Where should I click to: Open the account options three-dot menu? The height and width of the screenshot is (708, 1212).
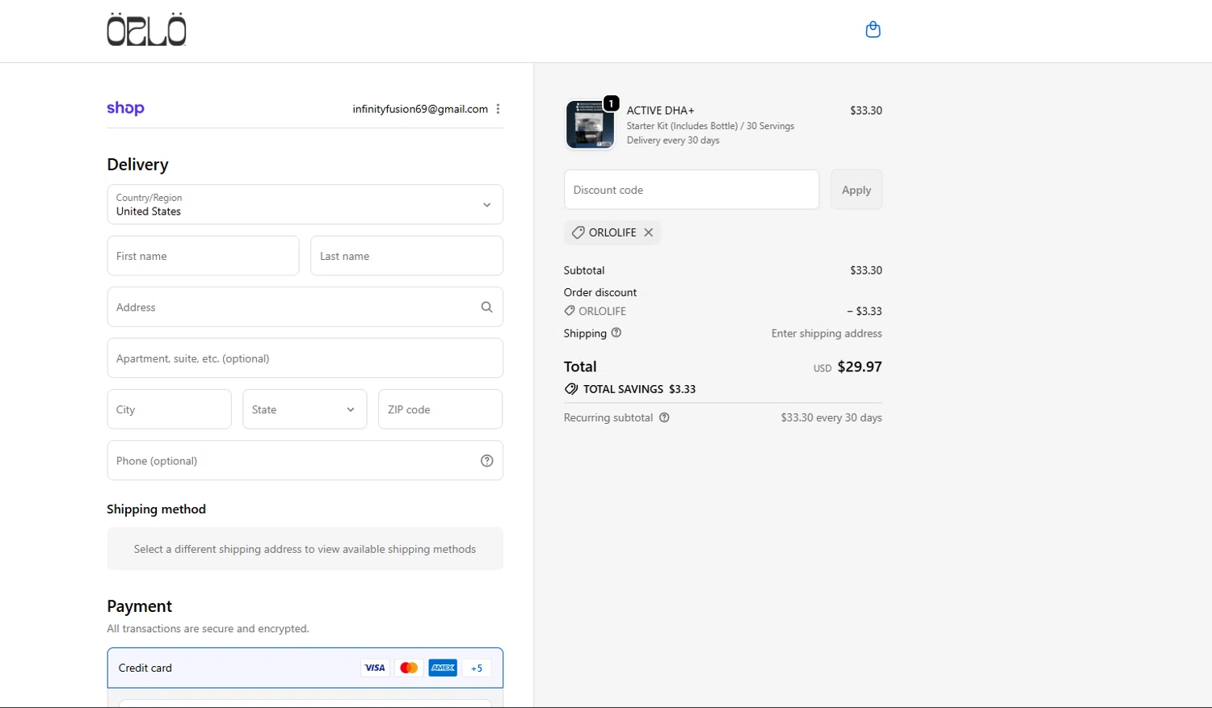[x=498, y=109]
